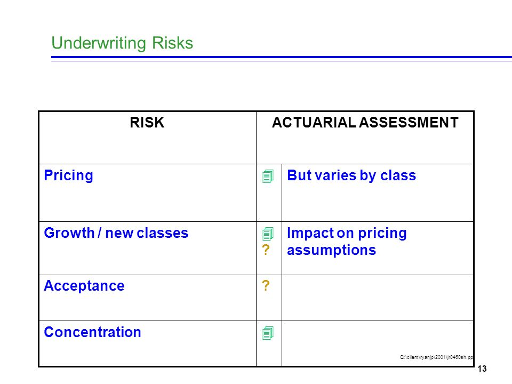Click the document icon in Growth row

tap(268, 234)
